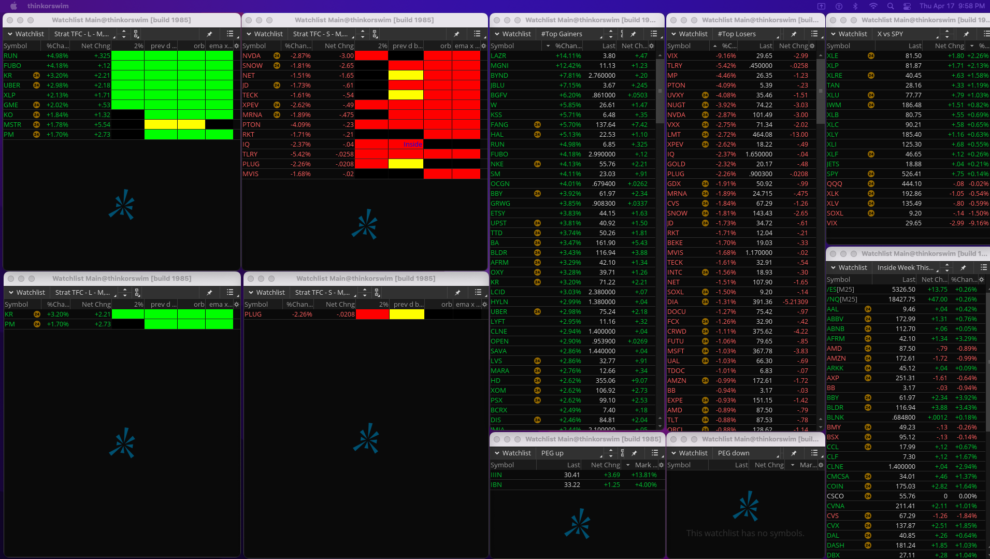Open actions menu icon in Inside Week watchlist

coord(983,268)
